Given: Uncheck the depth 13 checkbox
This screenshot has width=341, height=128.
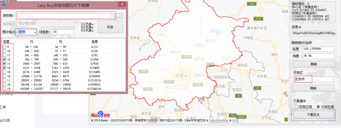Looking at the screenshot, I should (x=5, y=63).
